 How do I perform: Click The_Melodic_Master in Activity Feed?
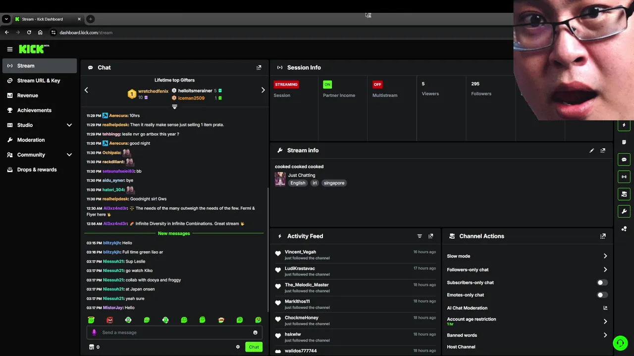(x=307, y=285)
